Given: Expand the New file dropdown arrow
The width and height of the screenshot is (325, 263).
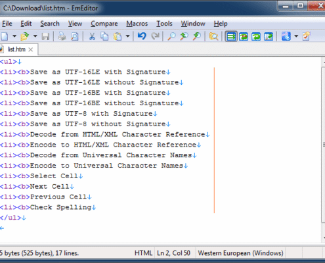Looking at the screenshot, I should [14, 36].
